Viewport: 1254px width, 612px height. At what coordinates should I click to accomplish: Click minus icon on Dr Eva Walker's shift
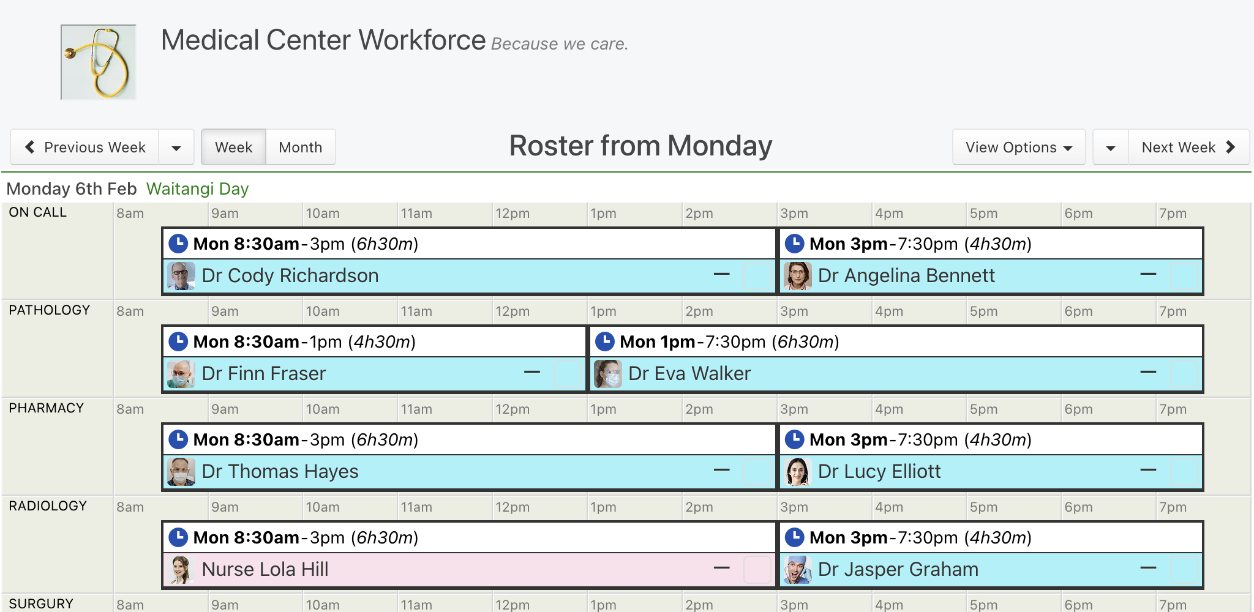1148,372
